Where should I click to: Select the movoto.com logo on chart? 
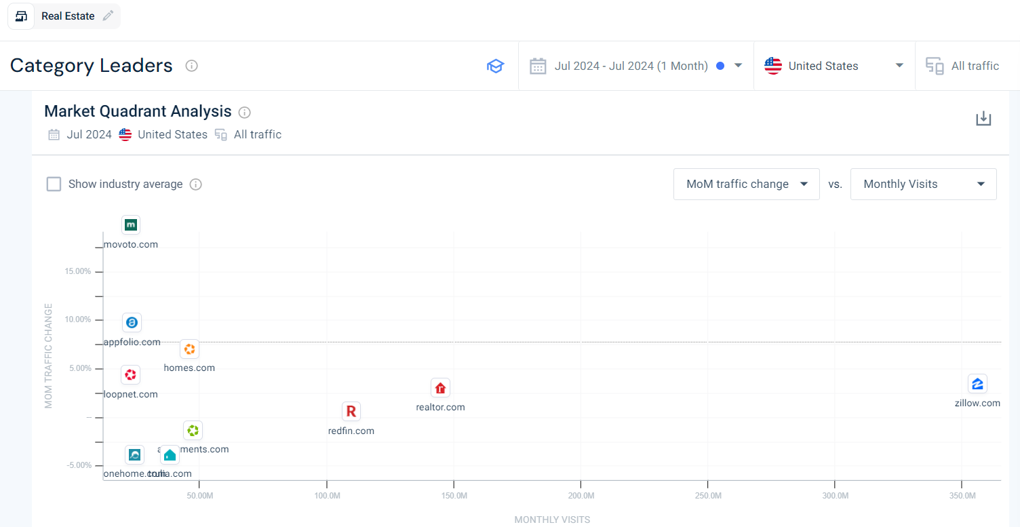(131, 225)
